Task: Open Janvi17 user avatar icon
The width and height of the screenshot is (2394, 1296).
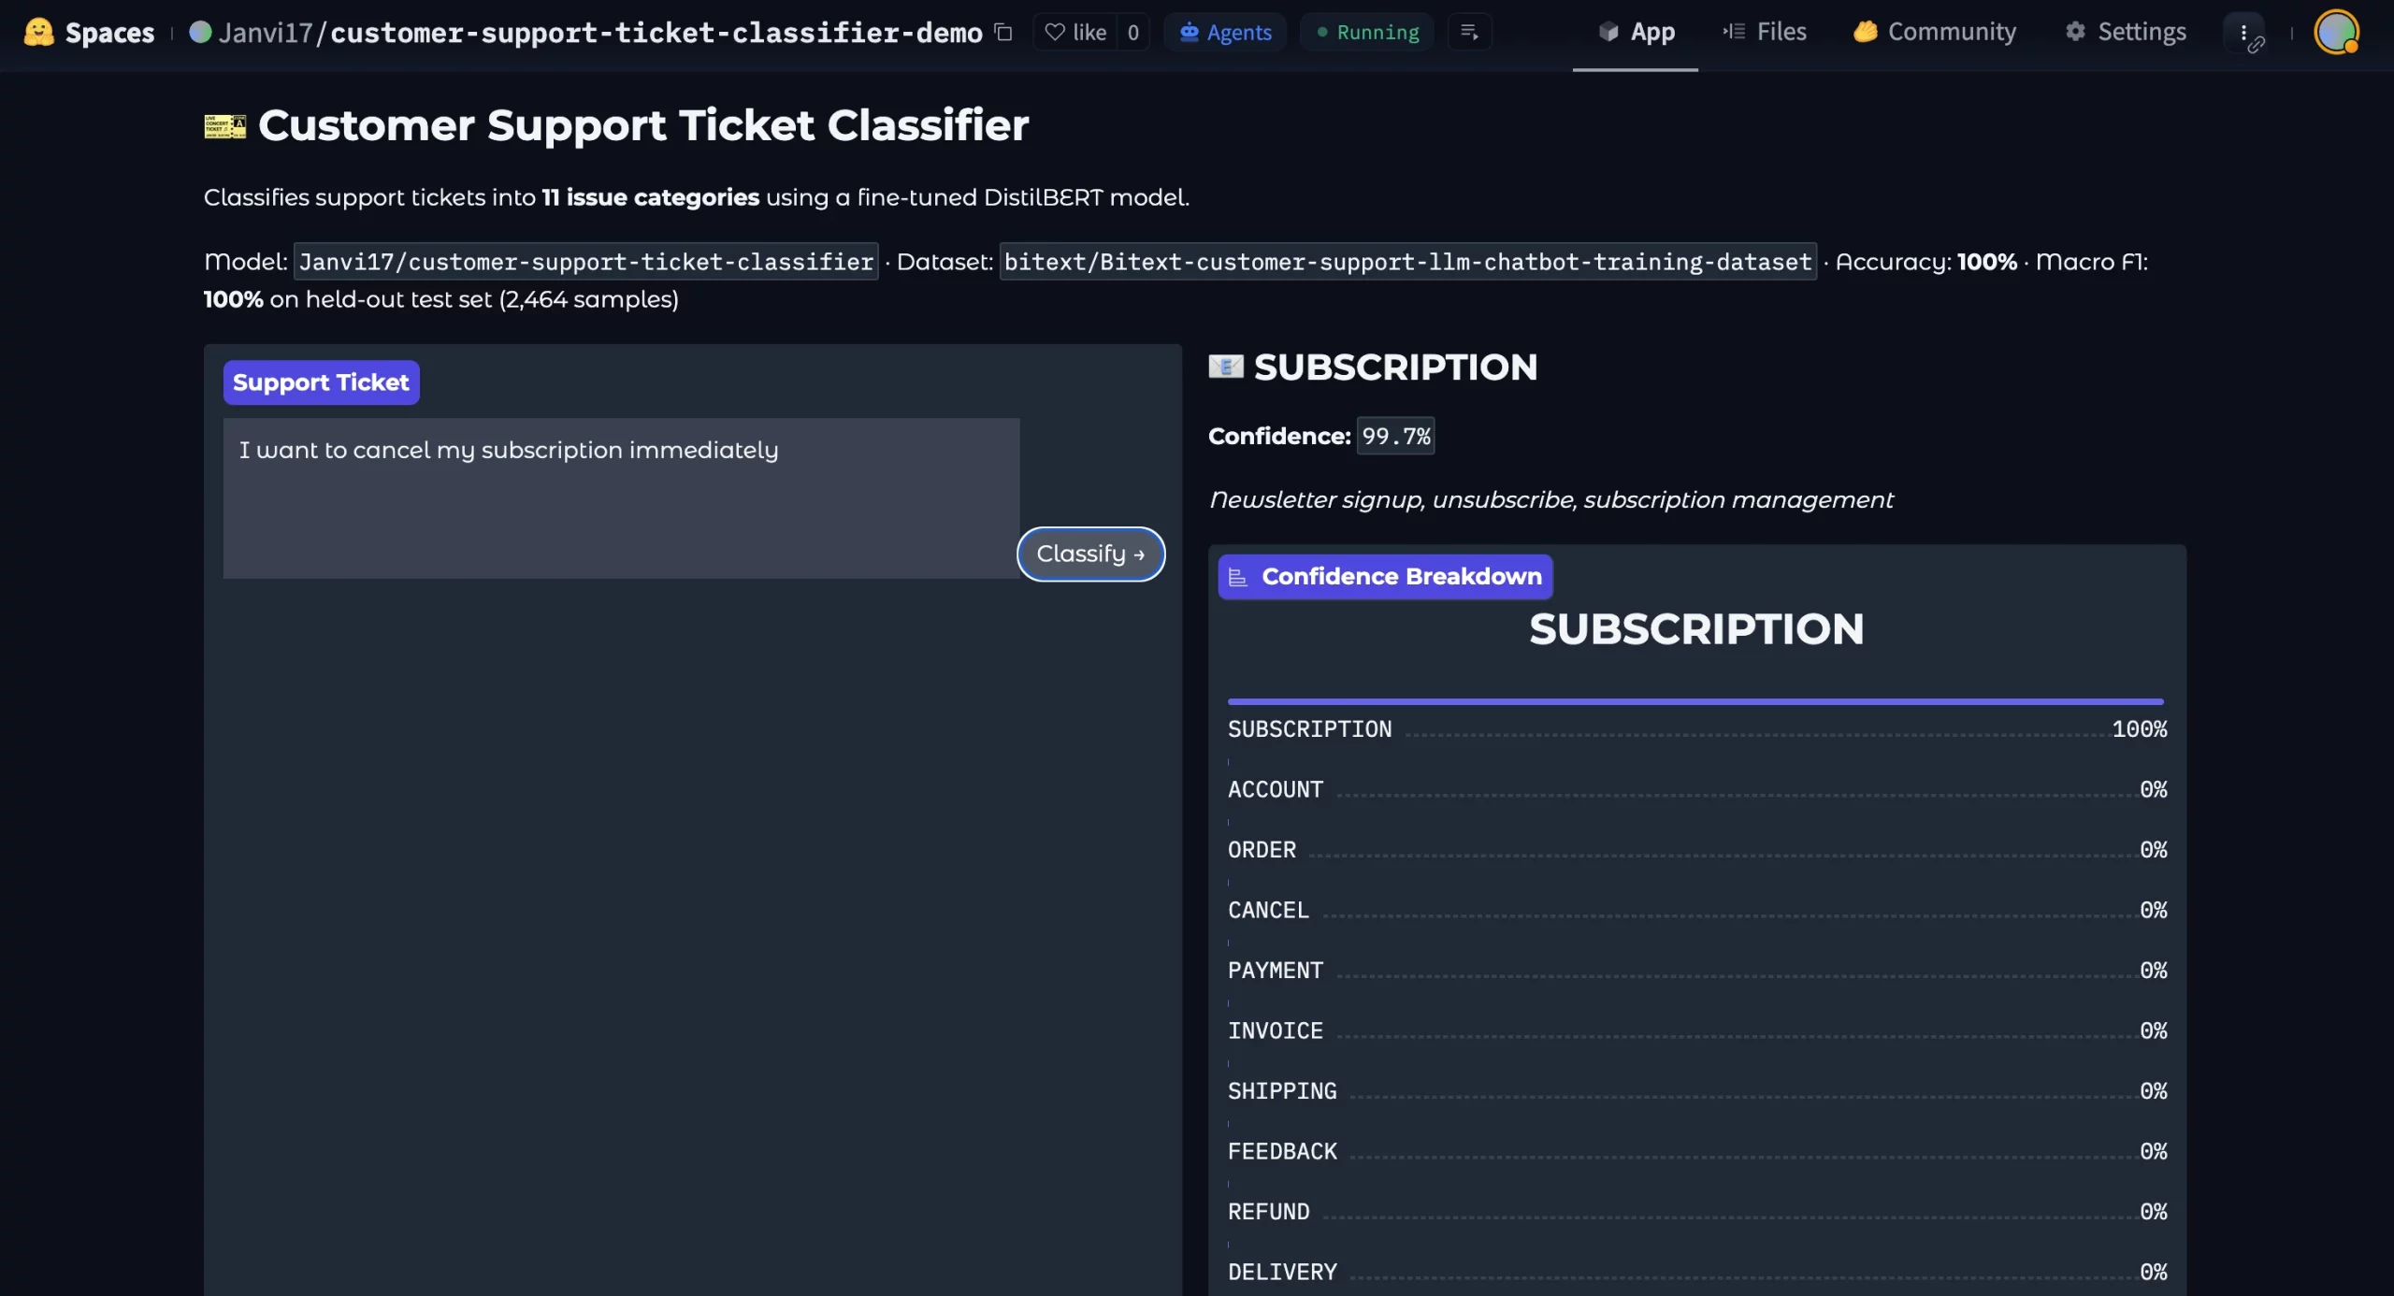Action: click(x=200, y=32)
